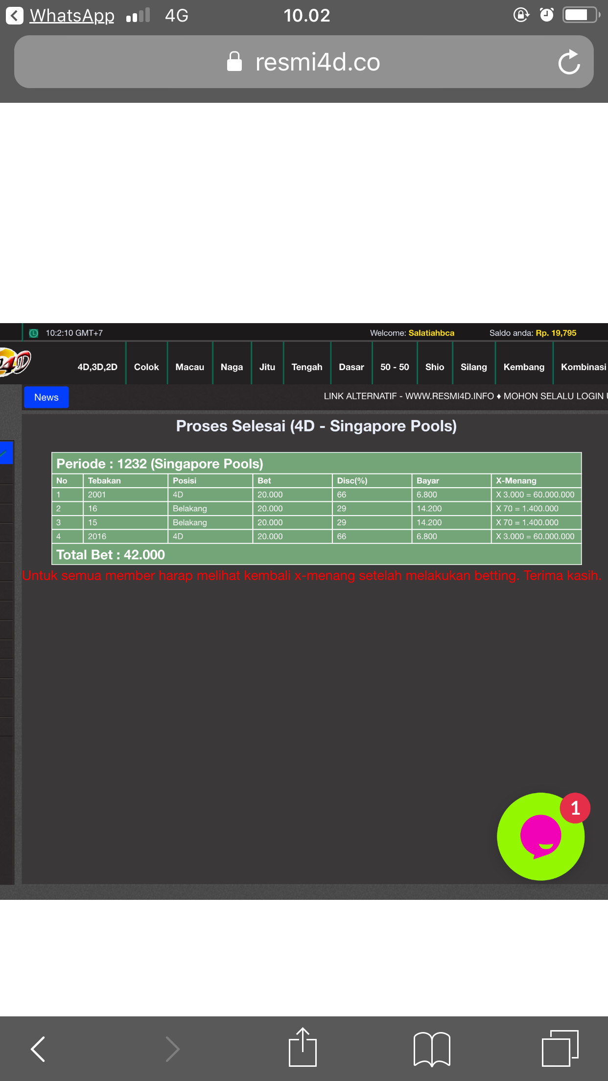Open the Safari share sheet icon

coord(303,1048)
